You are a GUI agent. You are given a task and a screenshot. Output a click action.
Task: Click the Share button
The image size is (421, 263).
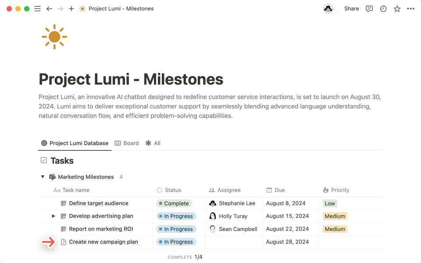coord(351,8)
